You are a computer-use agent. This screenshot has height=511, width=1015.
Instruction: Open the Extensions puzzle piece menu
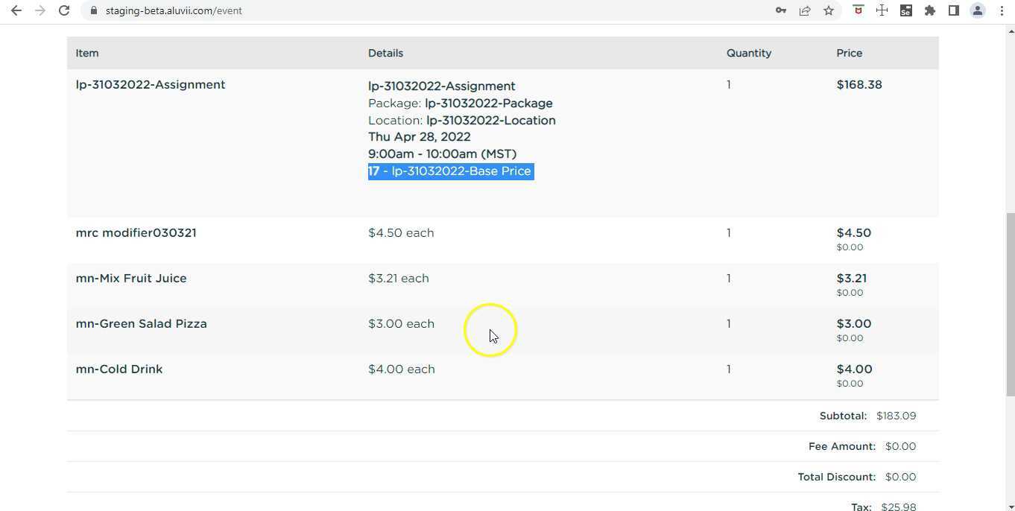(x=930, y=10)
